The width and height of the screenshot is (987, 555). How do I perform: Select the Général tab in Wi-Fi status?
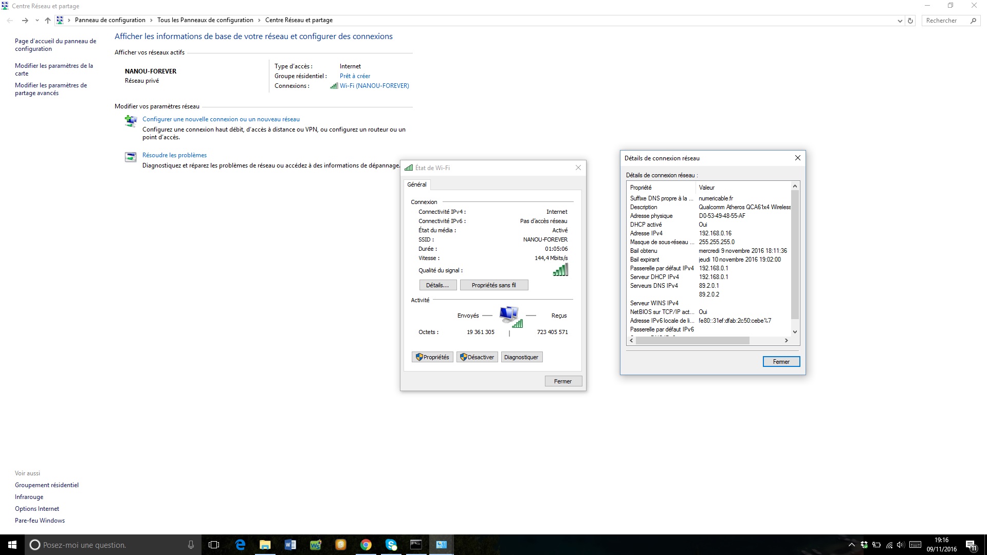pos(416,184)
